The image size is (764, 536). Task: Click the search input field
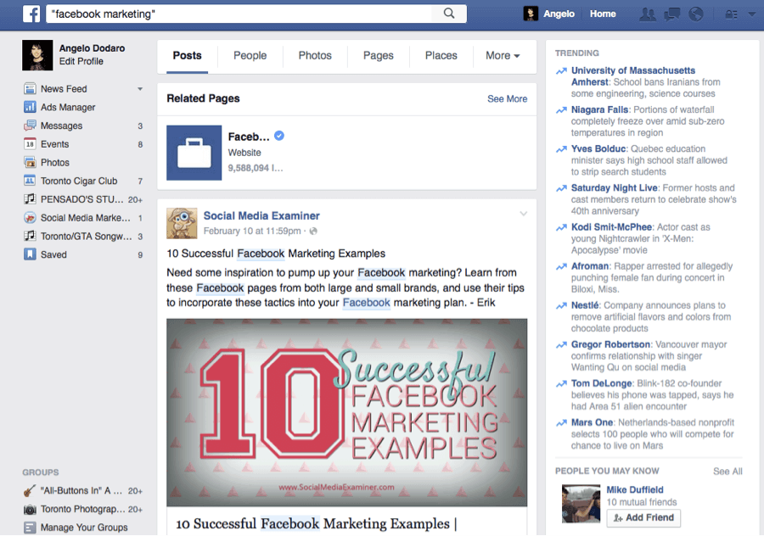coord(239,14)
